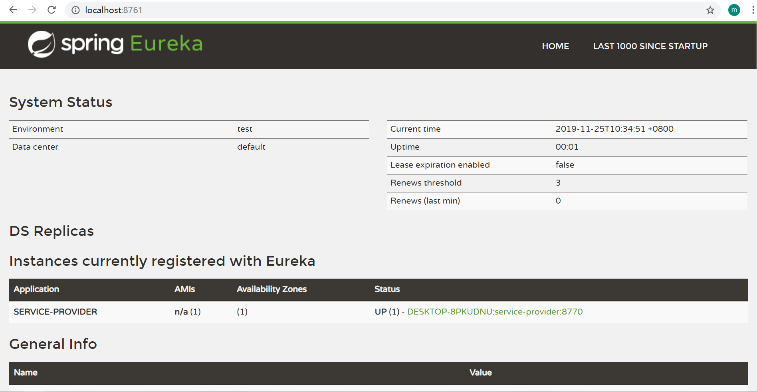Click the Availability Zones column header

[x=271, y=289]
